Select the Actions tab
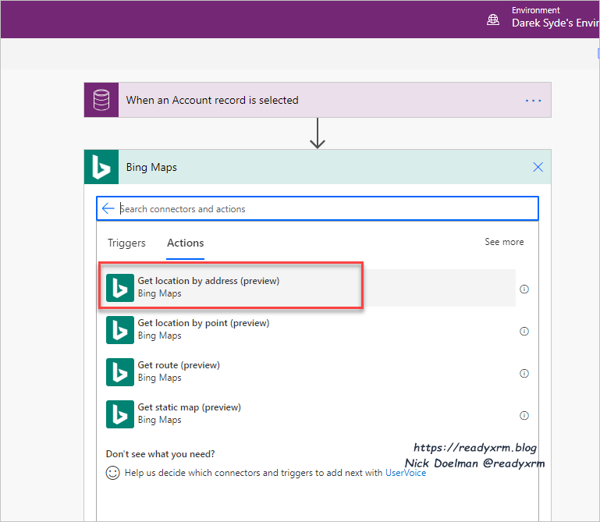This screenshot has width=600, height=522. pos(186,243)
